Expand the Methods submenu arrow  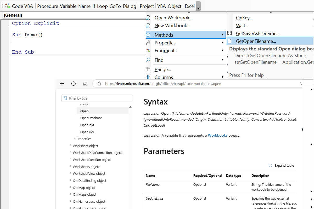coord(223,35)
